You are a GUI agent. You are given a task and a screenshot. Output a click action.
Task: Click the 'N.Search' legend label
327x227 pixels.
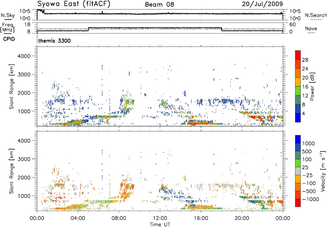pos(316,15)
